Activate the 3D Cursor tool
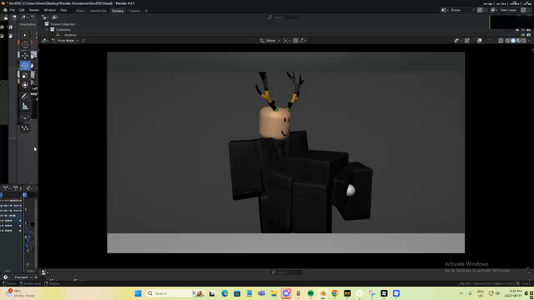 25,45
